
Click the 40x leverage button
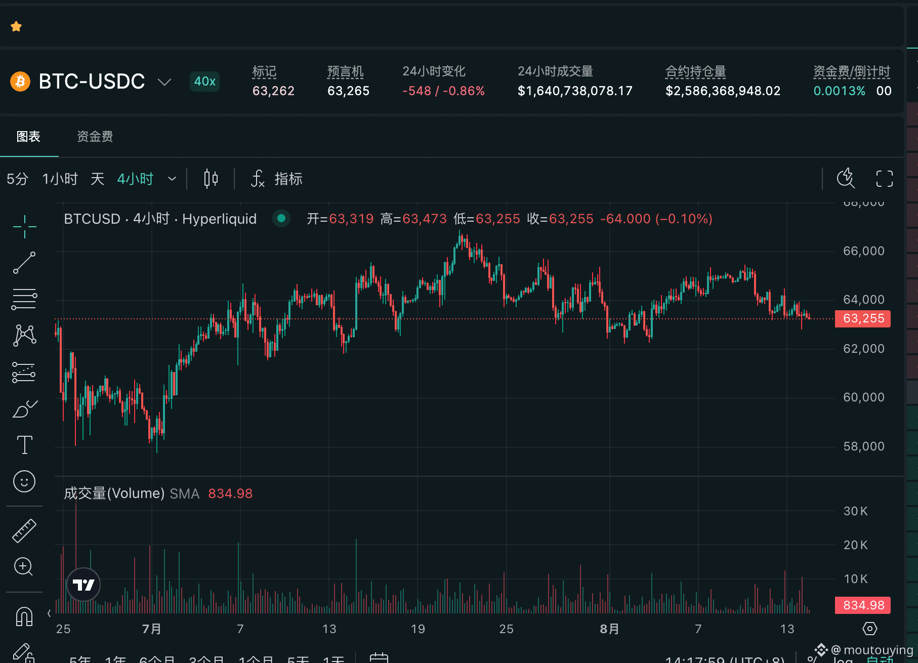tap(204, 81)
